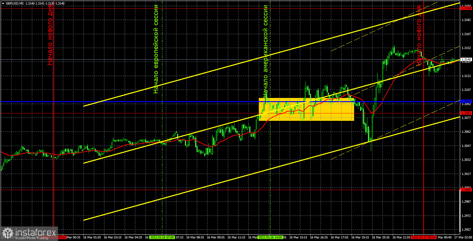This screenshot has width=473, height=241.
Task: Click the red price label 1.3000
Action: click(x=466, y=190)
